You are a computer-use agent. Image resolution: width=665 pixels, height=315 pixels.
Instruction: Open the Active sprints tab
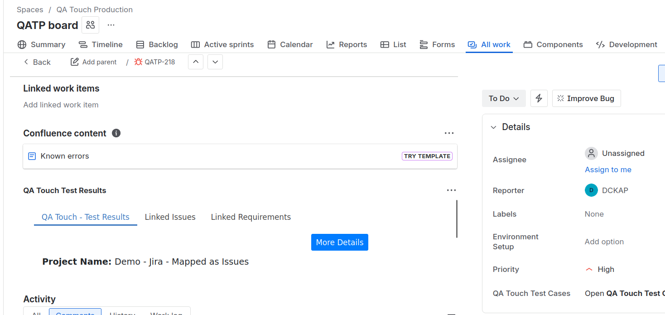222,44
